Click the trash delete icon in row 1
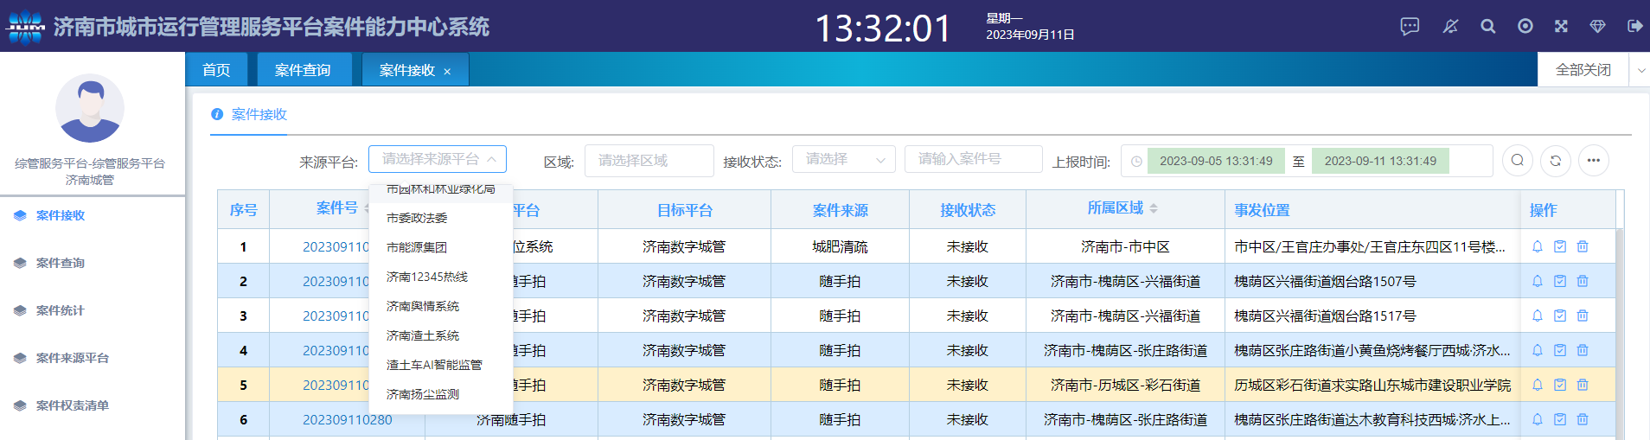The image size is (1650, 440). pos(1583,246)
